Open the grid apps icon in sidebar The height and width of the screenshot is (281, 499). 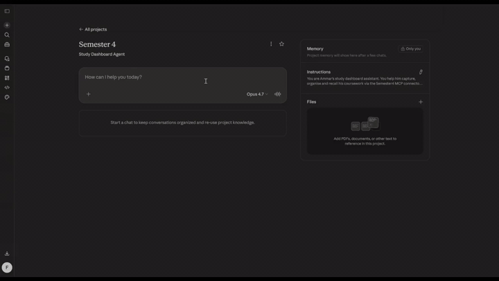point(7,78)
